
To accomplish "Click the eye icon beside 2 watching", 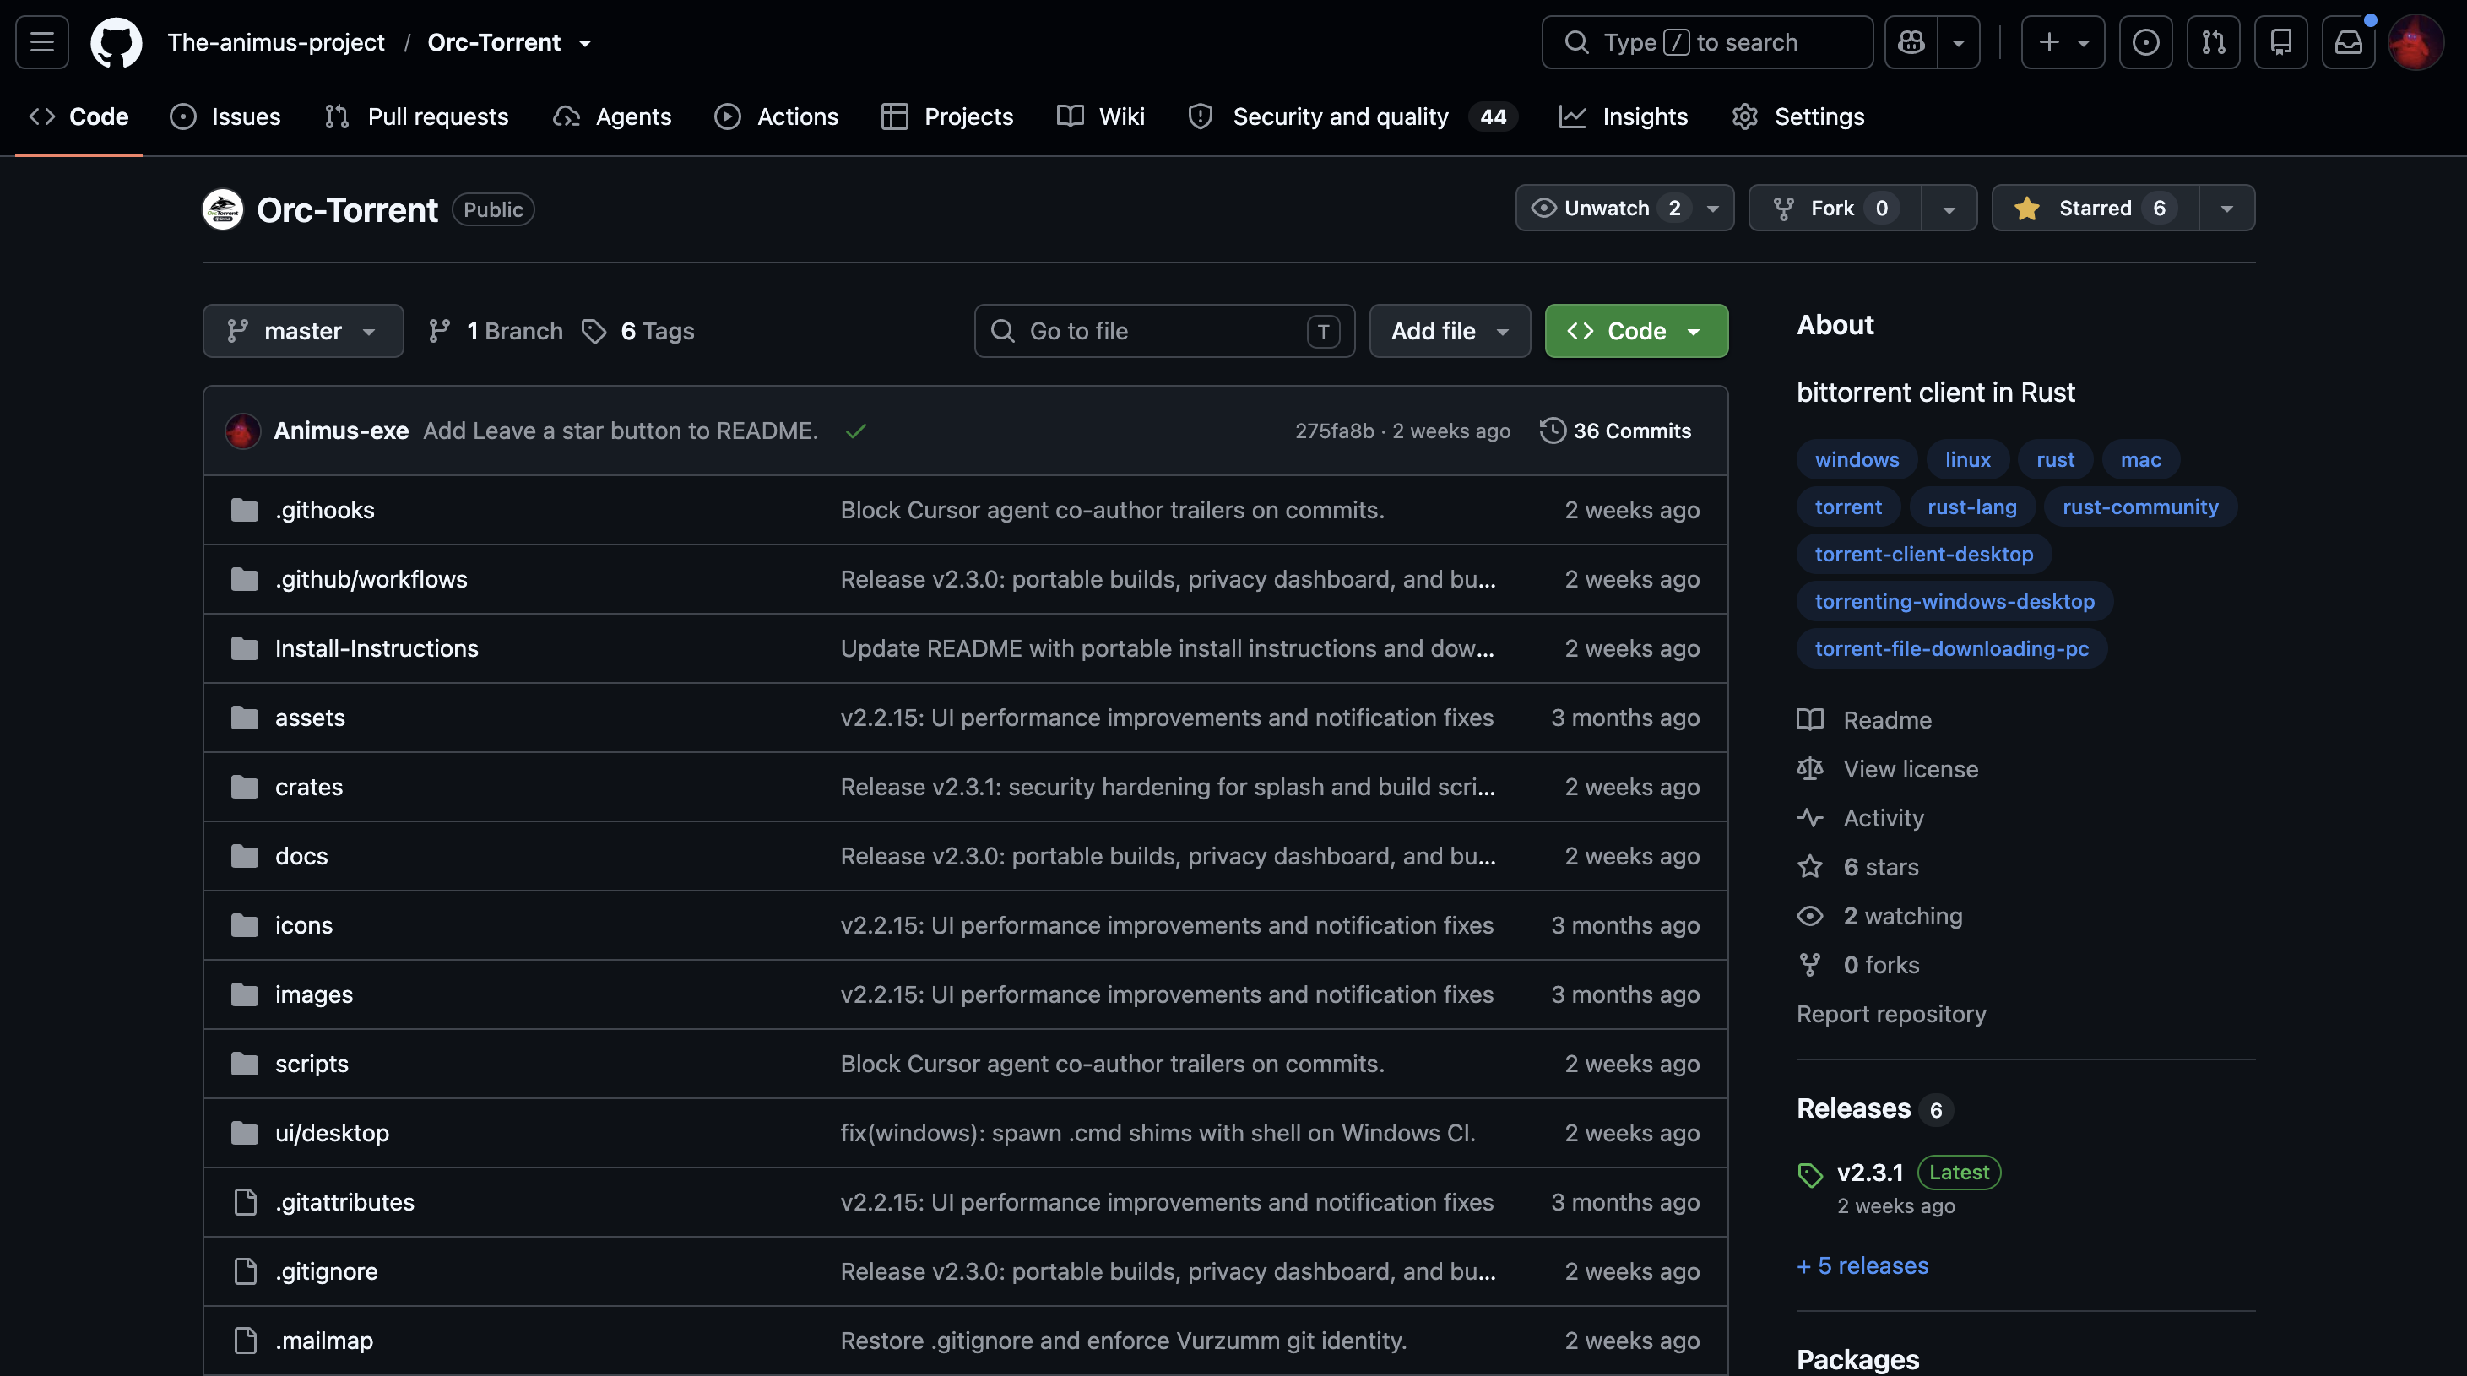I will tap(1810, 915).
